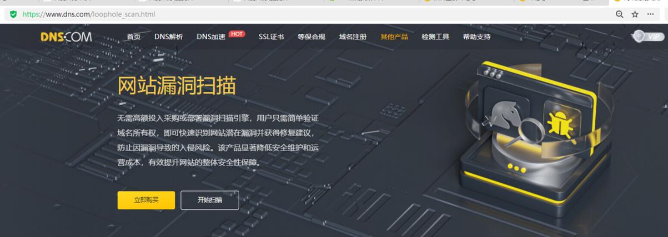This screenshot has width=668, height=237.
Task: Click the paragraph line starting 营成本
Action: 189,163
